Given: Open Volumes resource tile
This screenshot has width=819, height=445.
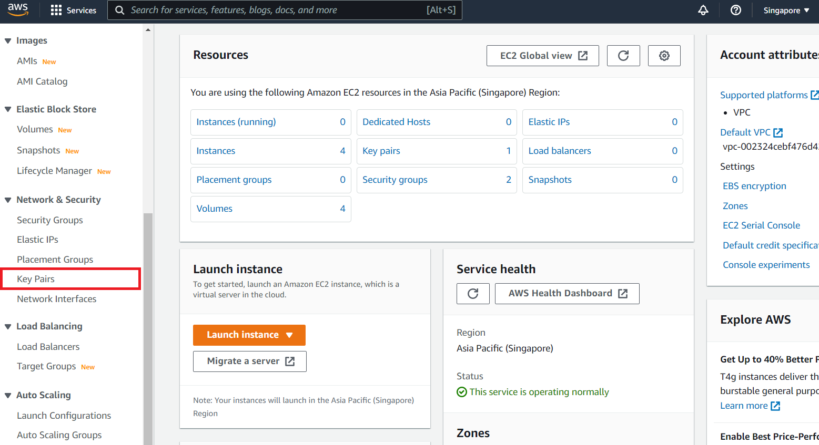Looking at the screenshot, I should click(271, 209).
